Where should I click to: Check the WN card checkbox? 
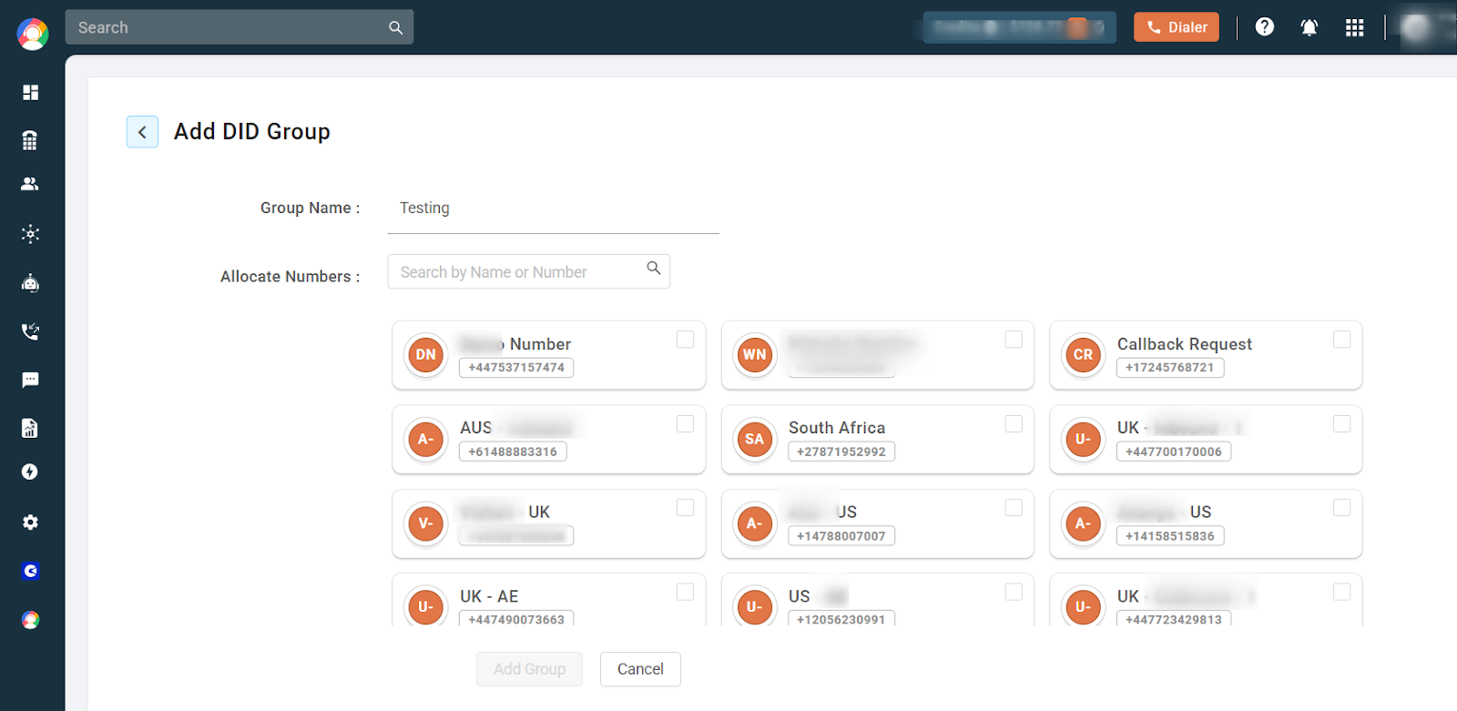click(x=1014, y=340)
